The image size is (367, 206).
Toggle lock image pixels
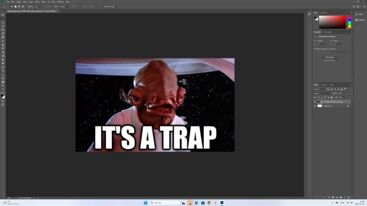pos(322,97)
